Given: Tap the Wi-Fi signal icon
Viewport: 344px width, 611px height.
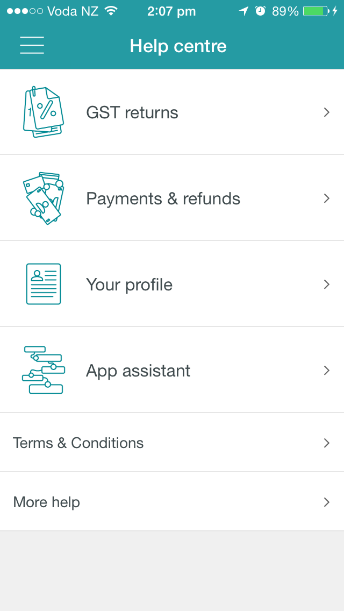Looking at the screenshot, I should click(x=111, y=11).
